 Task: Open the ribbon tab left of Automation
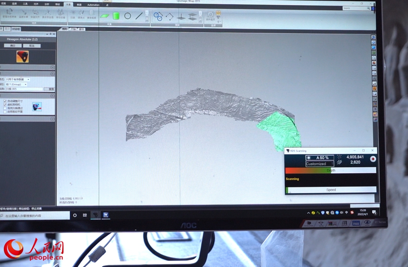coord(79,5)
